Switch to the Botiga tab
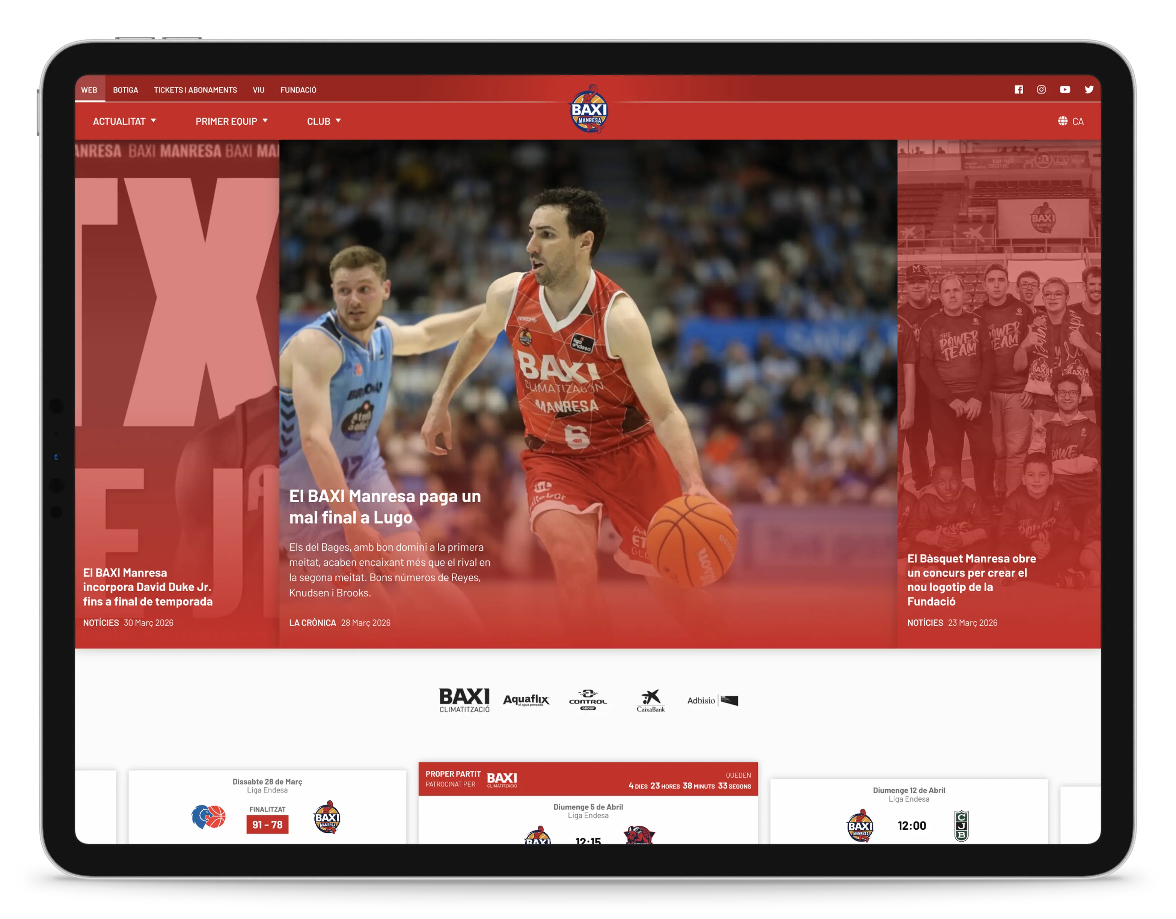 (x=125, y=90)
